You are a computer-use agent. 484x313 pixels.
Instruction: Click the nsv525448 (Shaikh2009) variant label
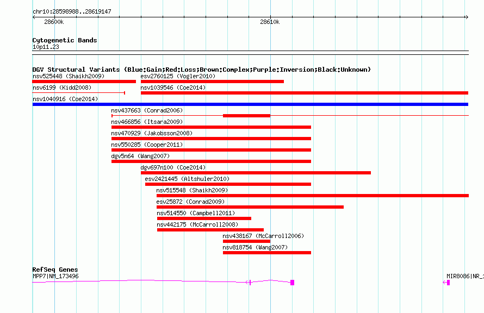coord(69,76)
